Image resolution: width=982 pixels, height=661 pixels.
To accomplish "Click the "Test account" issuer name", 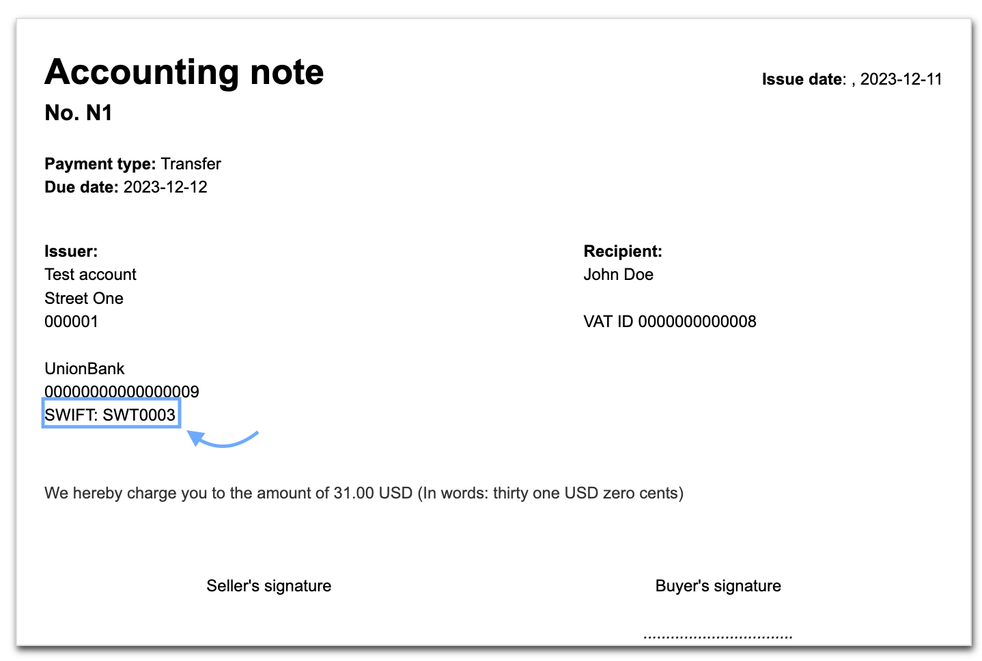I will [x=90, y=275].
